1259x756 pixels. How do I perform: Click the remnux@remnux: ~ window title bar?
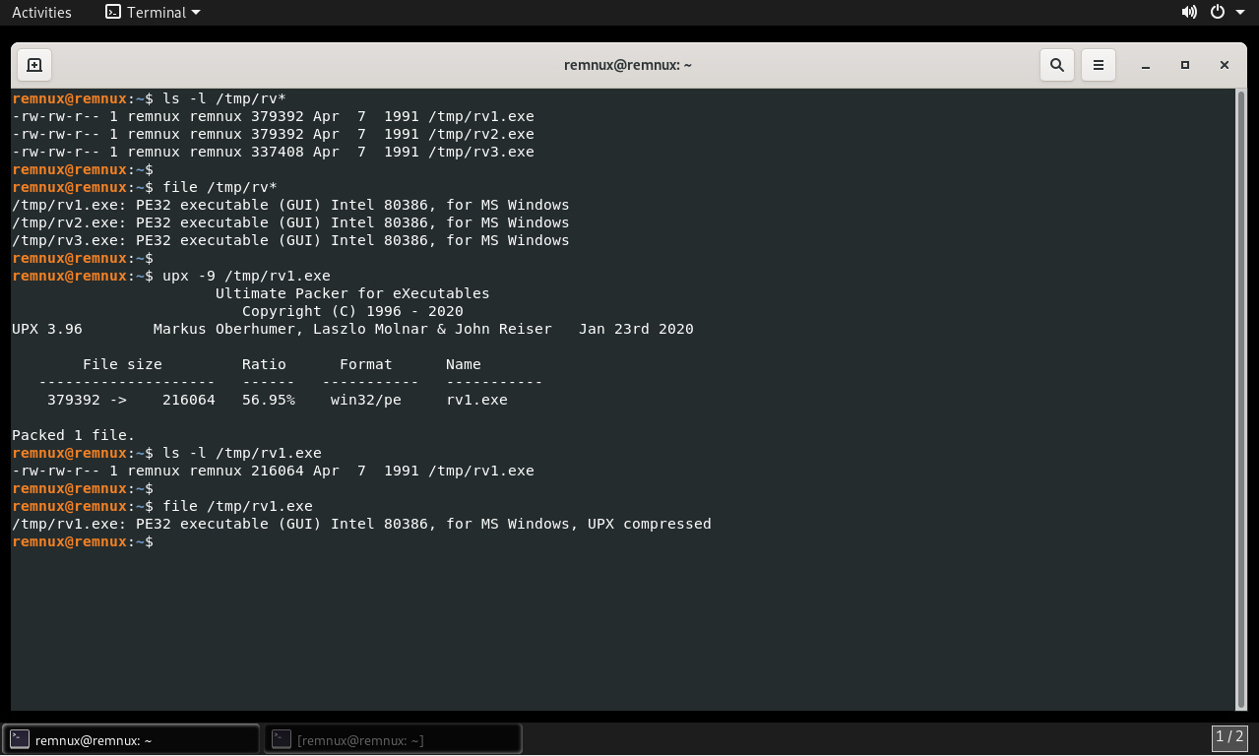[x=628, y=65]
